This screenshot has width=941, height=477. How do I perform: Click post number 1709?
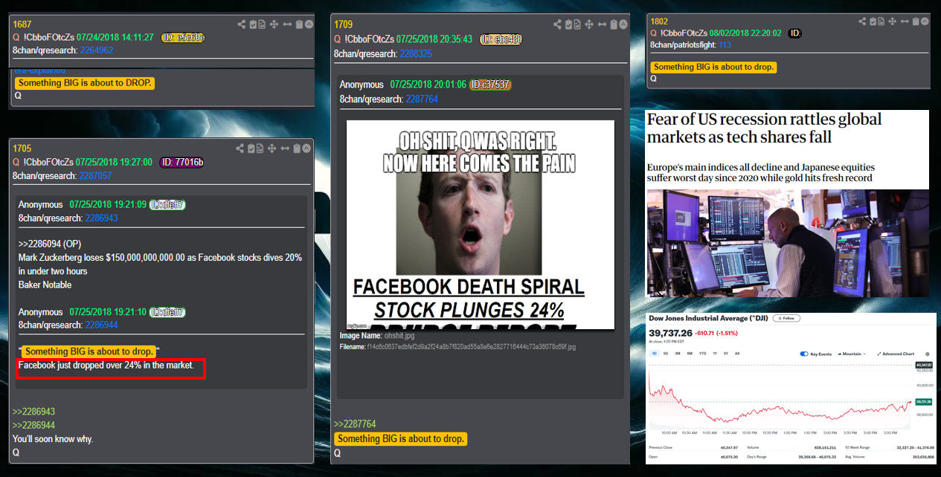coord(344,25)
